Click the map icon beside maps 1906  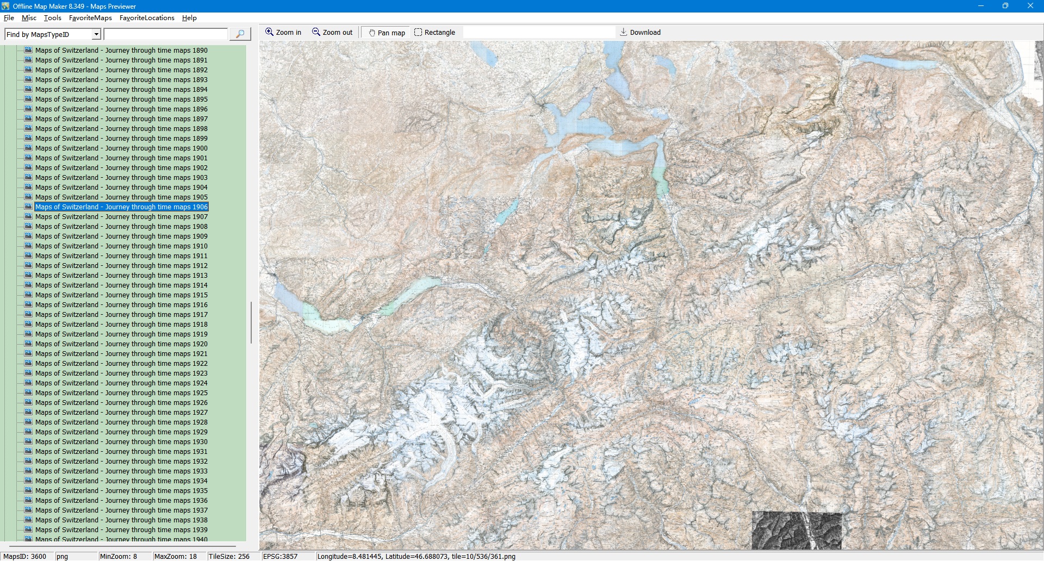[28, 207]
